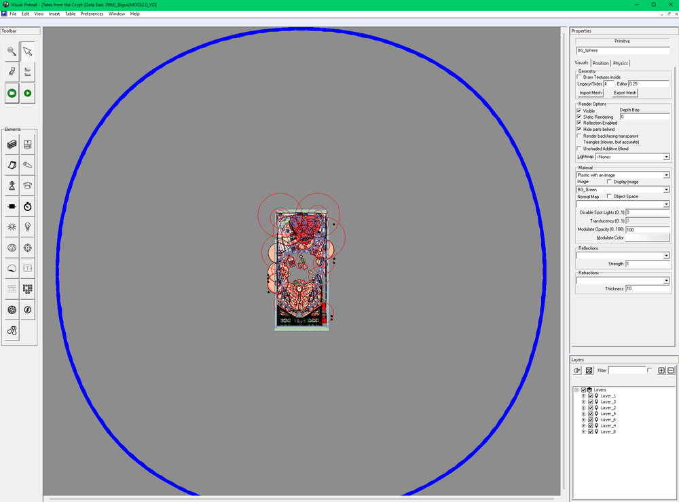Viewport: 679px width, 502px height.
Task: Insert a Light Sequencer grid element
Action: [x=27, y=289]
